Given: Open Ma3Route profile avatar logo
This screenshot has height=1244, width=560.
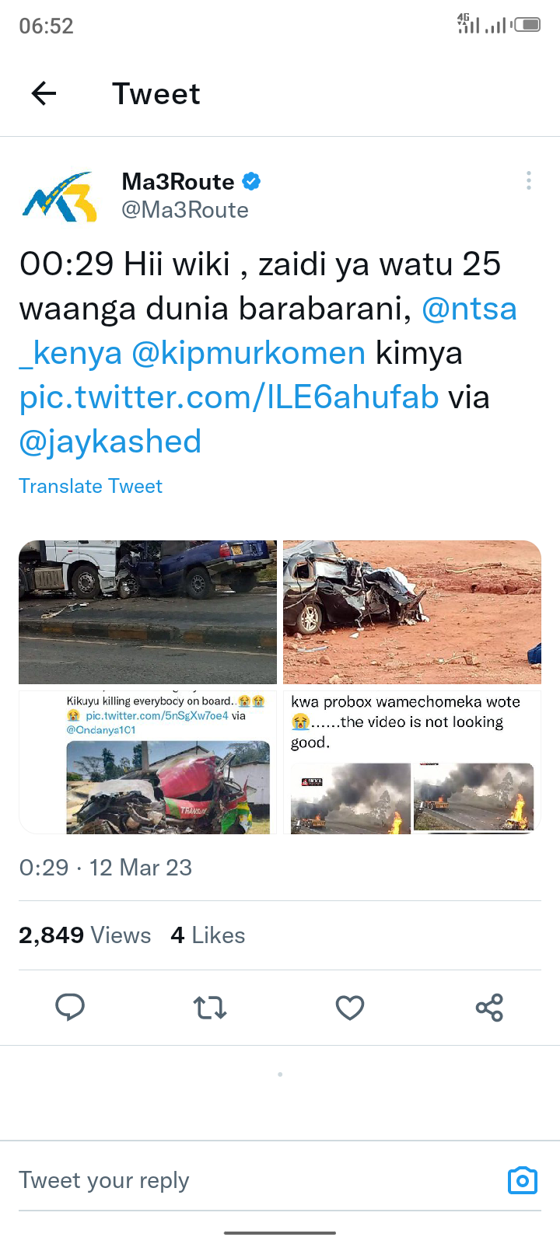Looking at the screenshot, I should [x=61, y=197].
